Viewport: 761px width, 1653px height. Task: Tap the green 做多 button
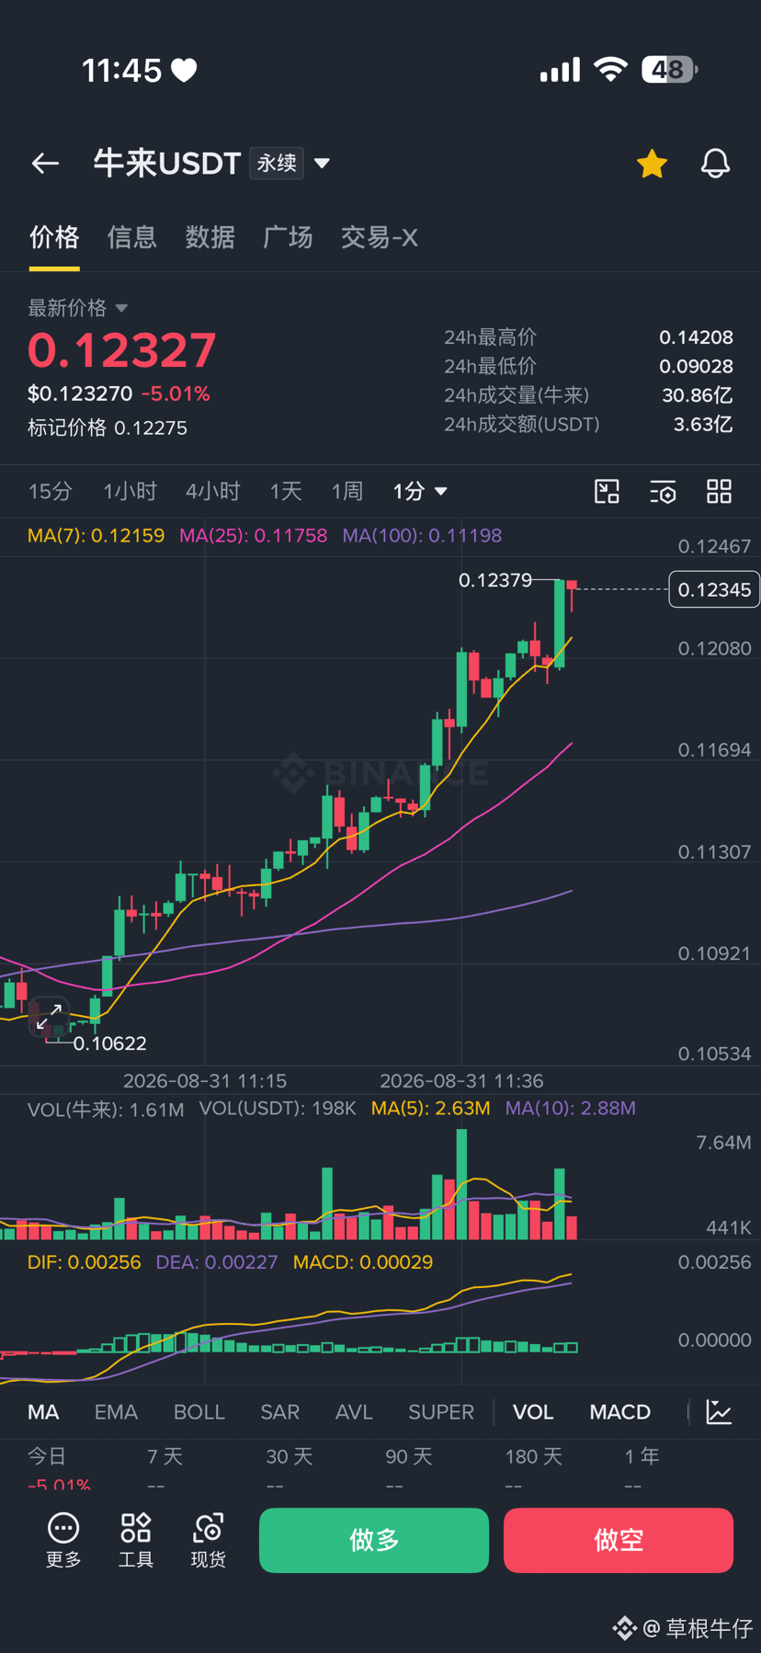(x=374, y=1540)
